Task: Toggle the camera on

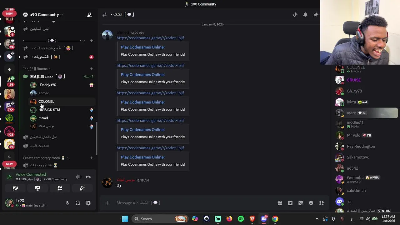Action: click(15, 188)
